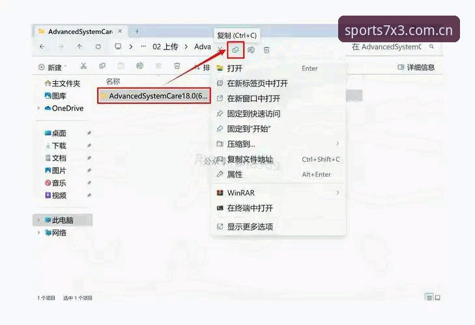
Task: Select 此电脑 in the sidebar
Action: pos(63,220)
